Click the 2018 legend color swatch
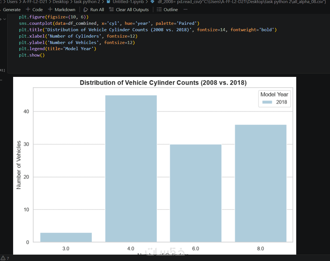This screenshot has height=261, width=330. click(x=267, y=102)
